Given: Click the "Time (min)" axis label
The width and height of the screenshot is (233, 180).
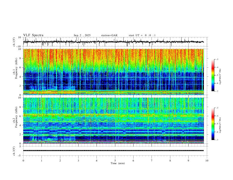Looking at the screenshot, I should tap(118, 163).
